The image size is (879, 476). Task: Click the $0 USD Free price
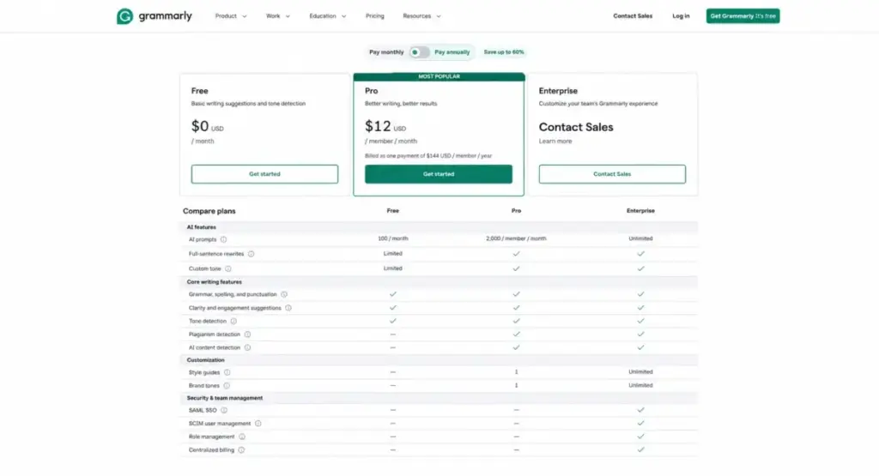pyautogui.click(x=208, y=127)
